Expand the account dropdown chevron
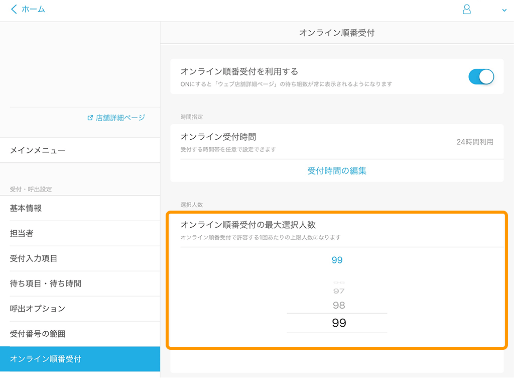514x378 pixels. click(x=504, y=10)
